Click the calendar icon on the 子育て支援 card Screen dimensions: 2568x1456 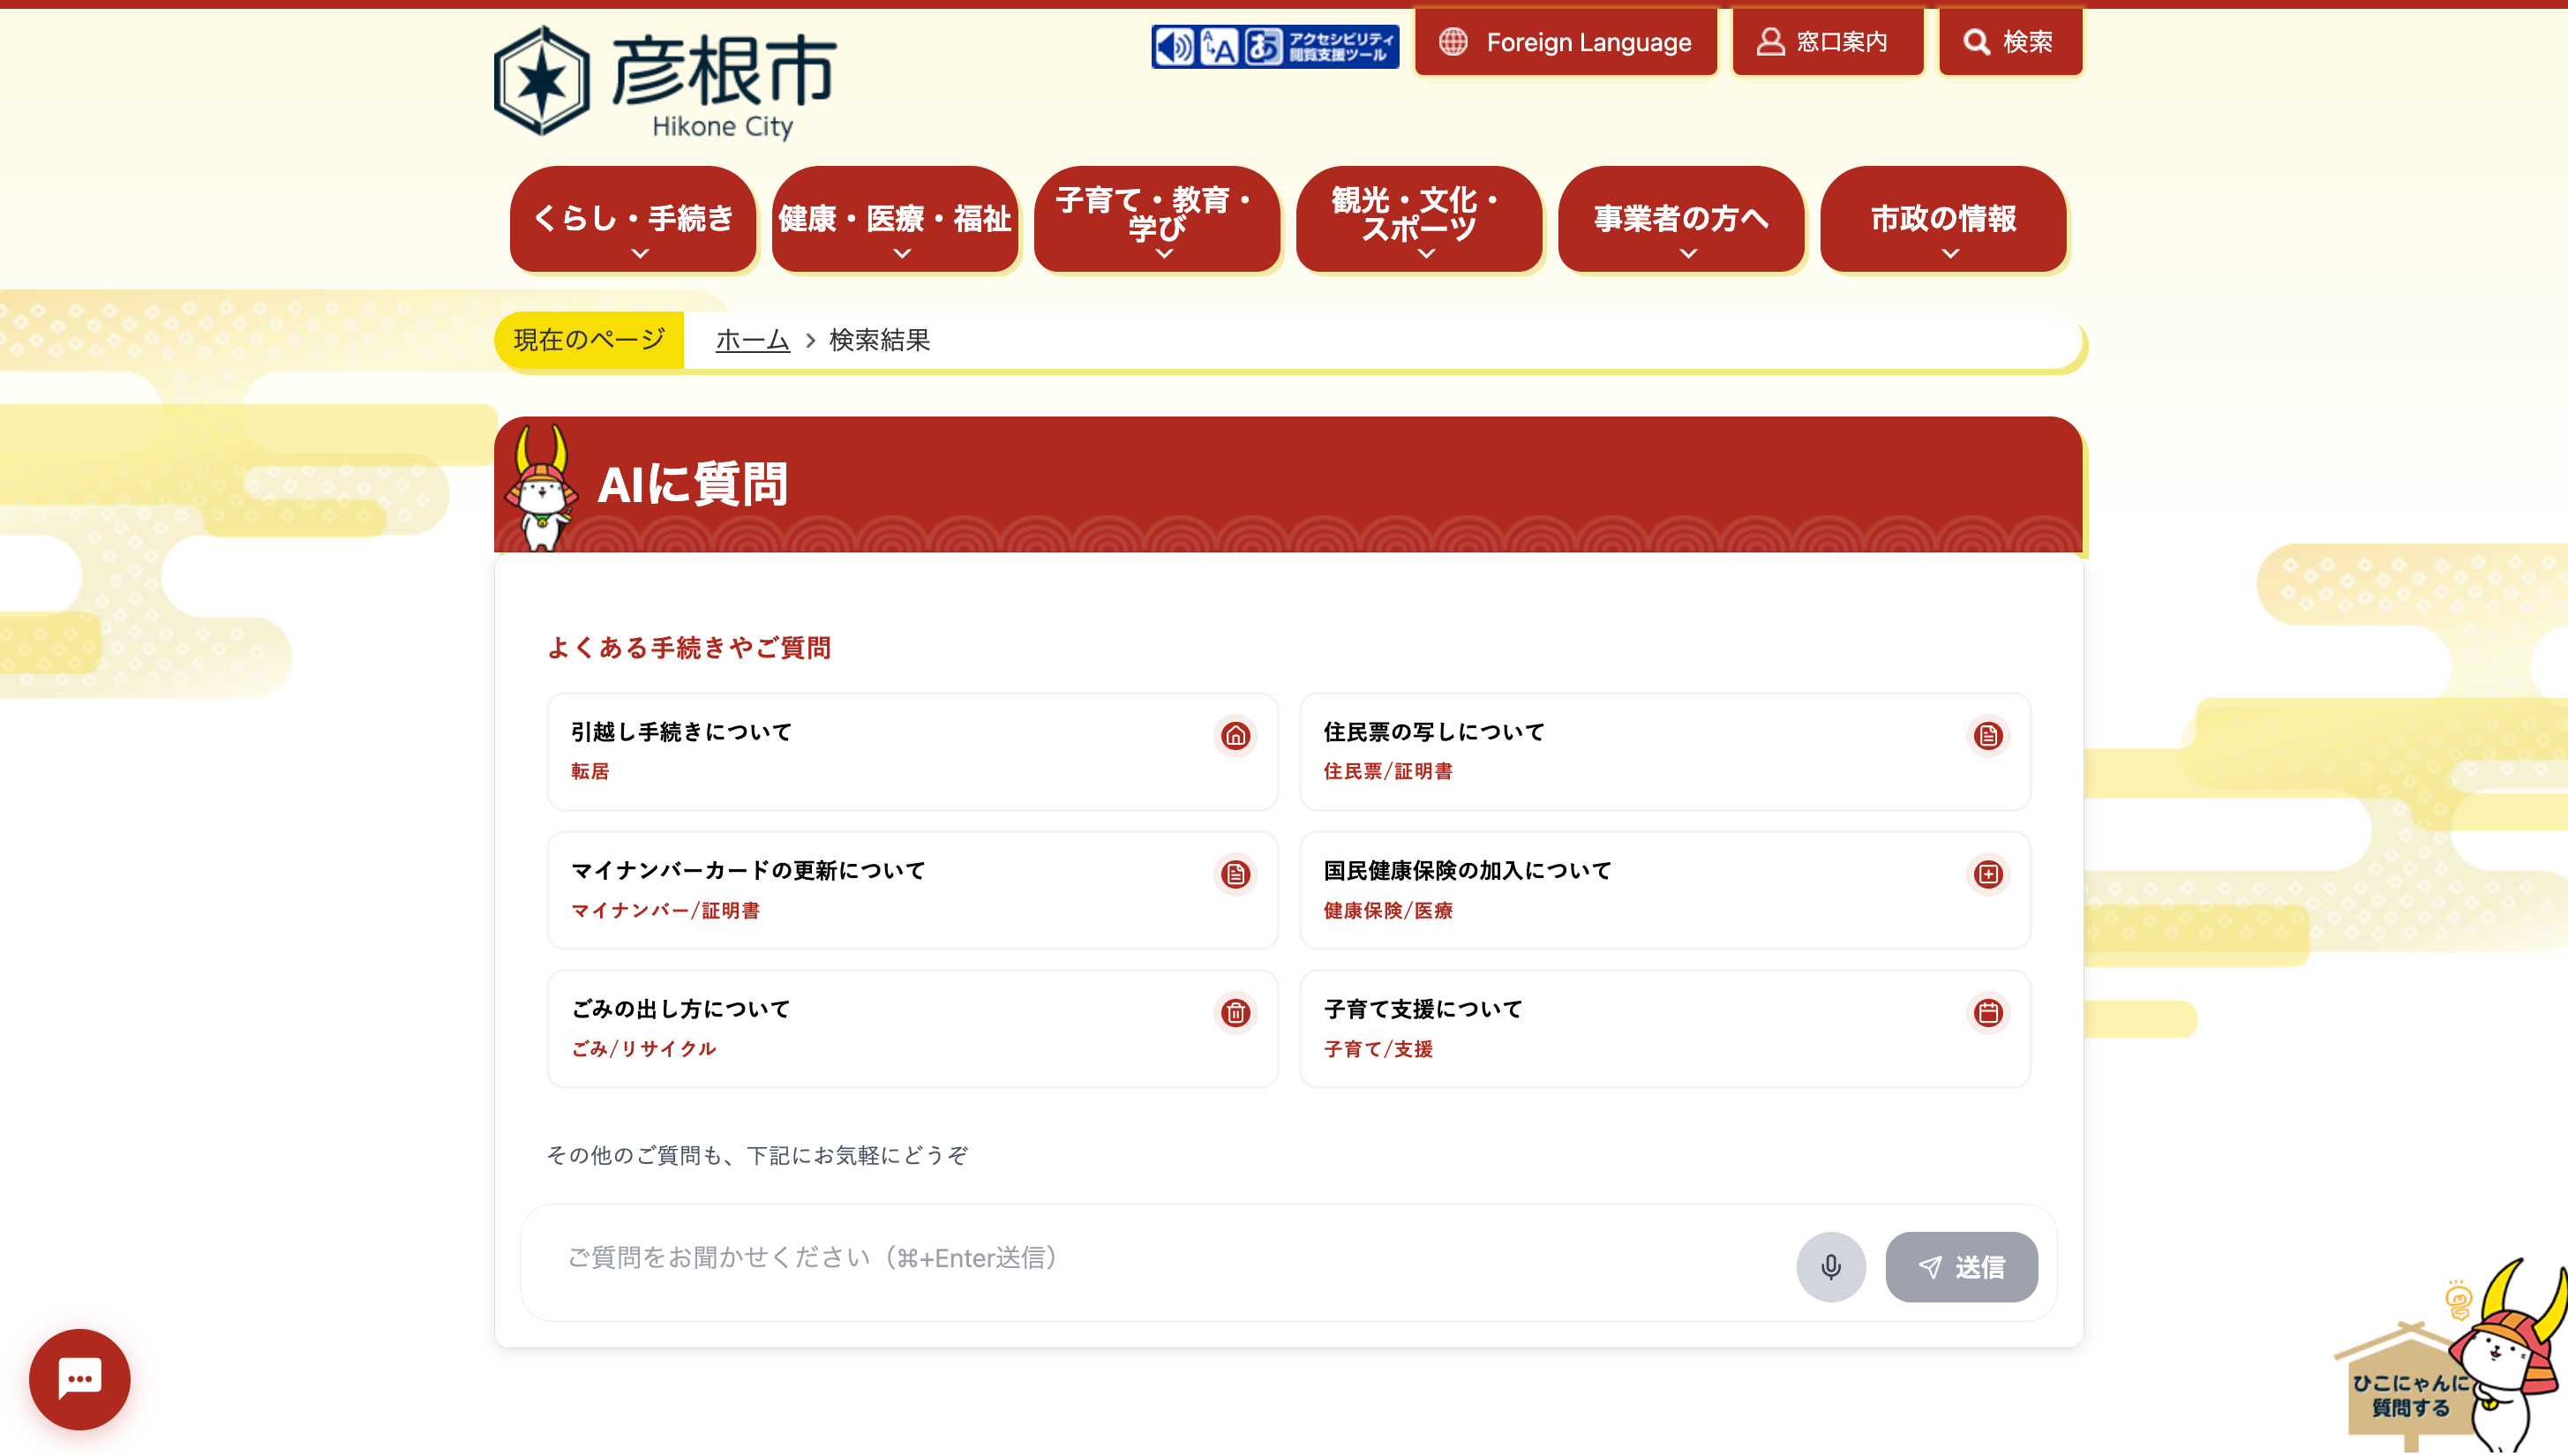click(x=1987, y=1013)
